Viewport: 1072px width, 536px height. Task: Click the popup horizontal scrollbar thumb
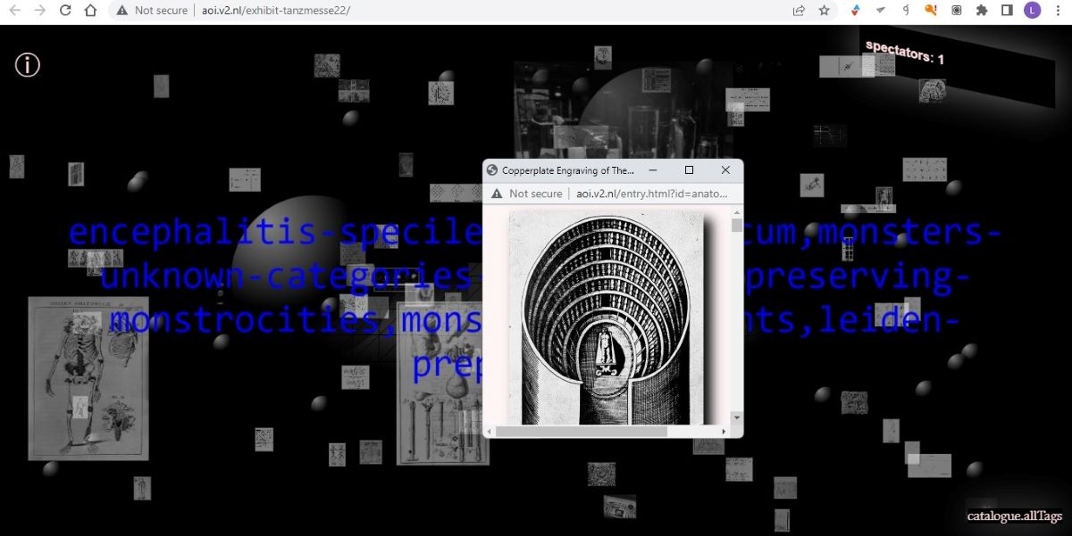coord(581,431)
